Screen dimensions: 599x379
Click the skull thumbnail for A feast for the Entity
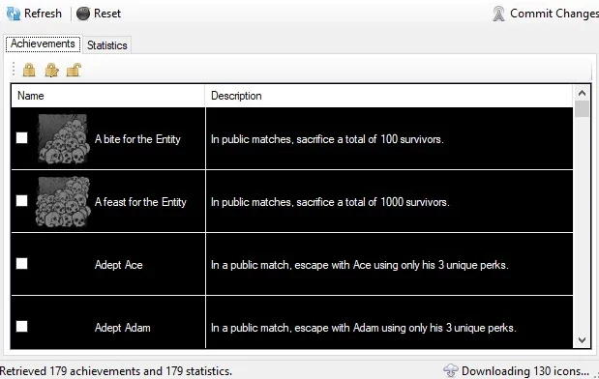[x=64, y=201]
